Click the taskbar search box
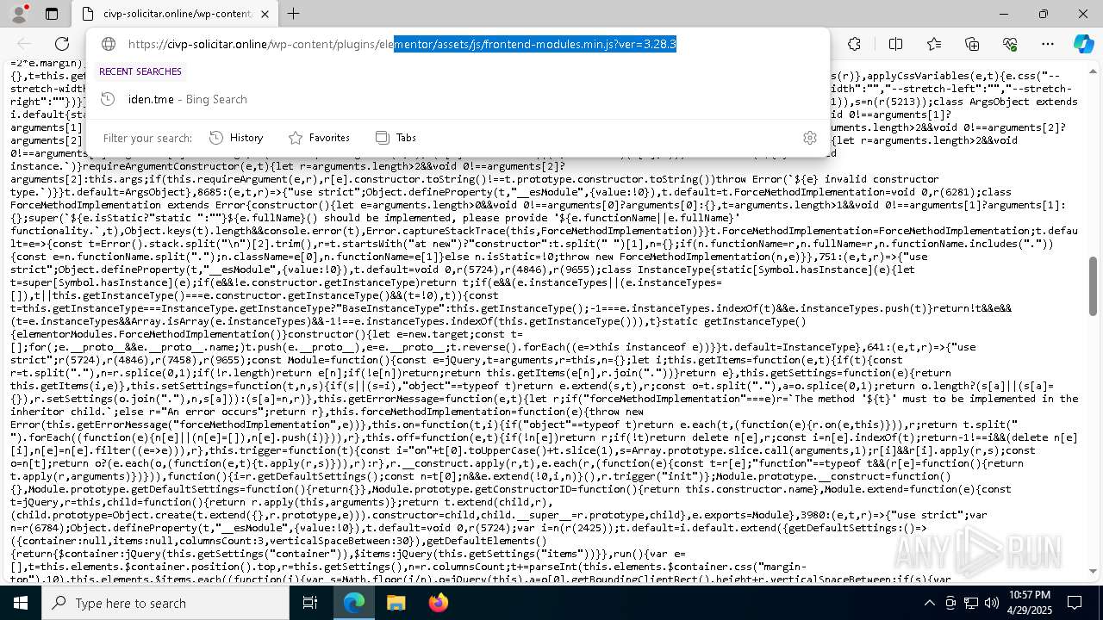The height and width of the screenshot is (620, 1103). (x=165, y=603)
